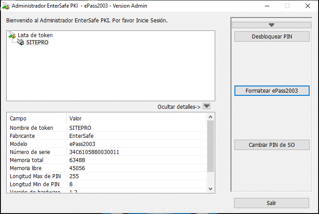Select the Número de serie row label

pos(30,152)
